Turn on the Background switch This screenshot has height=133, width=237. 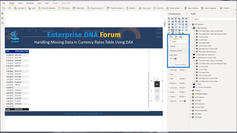coord(184,83)
